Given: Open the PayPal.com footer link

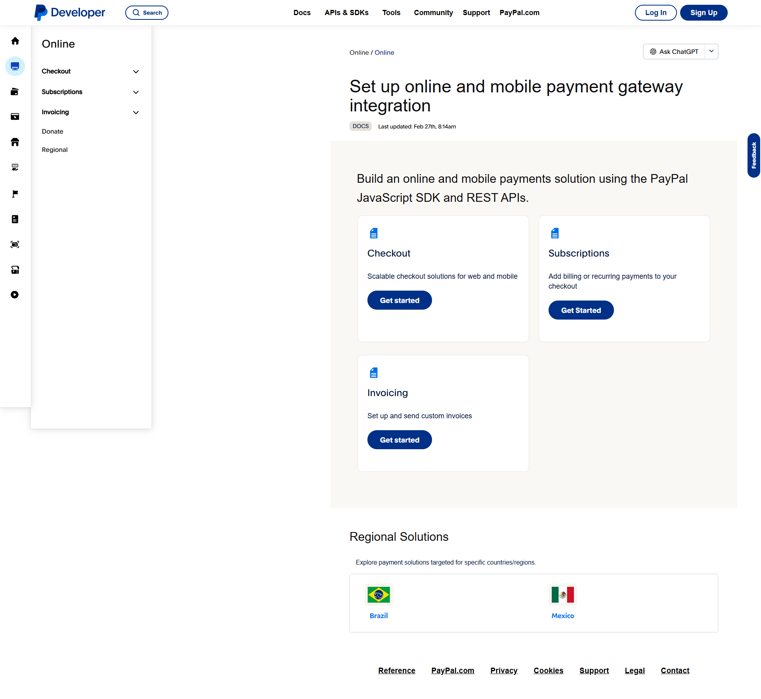Looking at the screenshot, I should coord(453,670).
